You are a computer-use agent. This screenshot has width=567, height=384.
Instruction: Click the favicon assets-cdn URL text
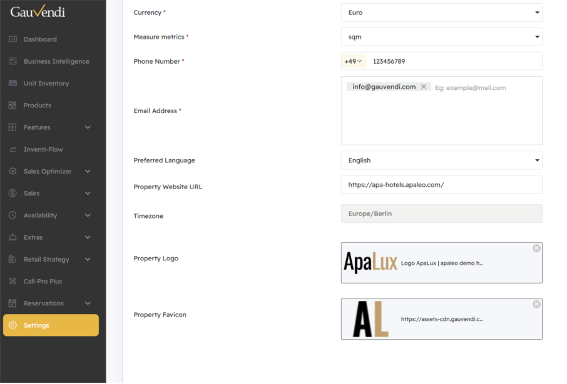tap(442, 319)
